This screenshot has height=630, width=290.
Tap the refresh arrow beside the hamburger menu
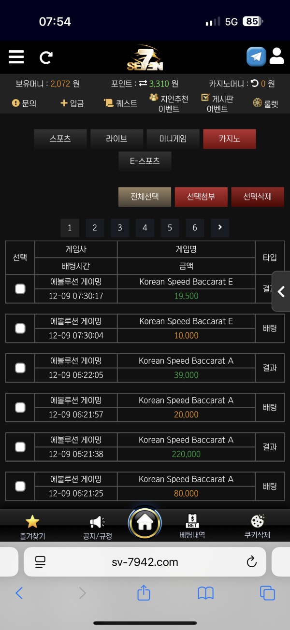point(46,58)
